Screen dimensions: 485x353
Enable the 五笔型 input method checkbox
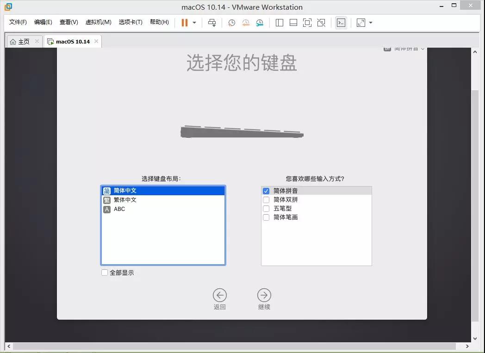click(266, 209)
